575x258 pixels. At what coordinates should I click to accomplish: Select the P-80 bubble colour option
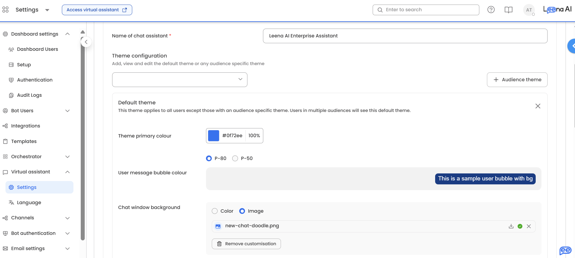pyautogui.click(x=209, y=159)
